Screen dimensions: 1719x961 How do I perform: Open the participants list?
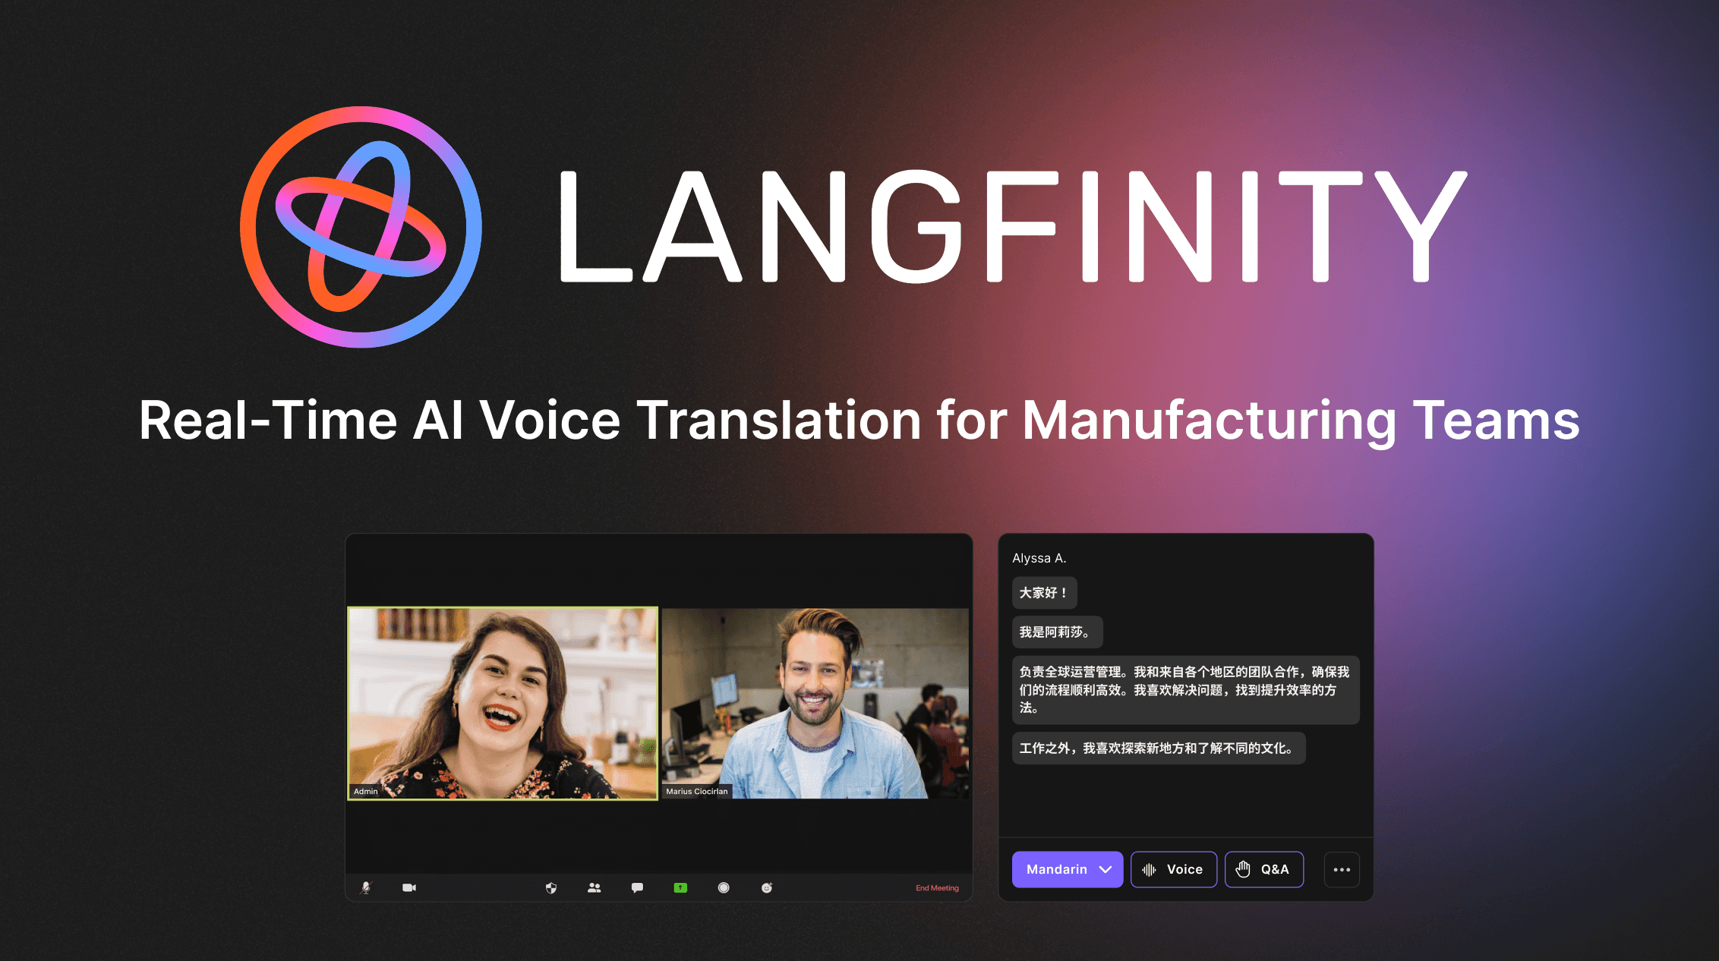click(x=594, y=887)
